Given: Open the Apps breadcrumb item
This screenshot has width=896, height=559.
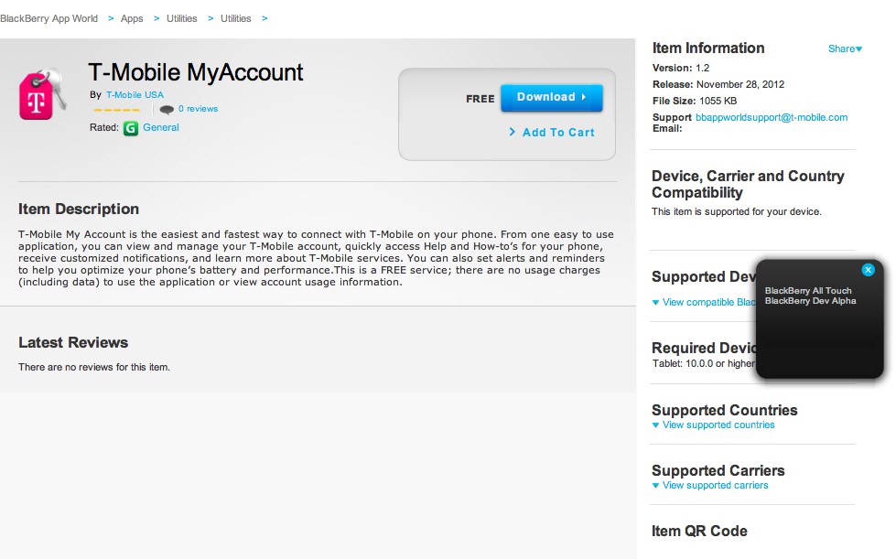Looking at the screenshot, I should [132, 18].
